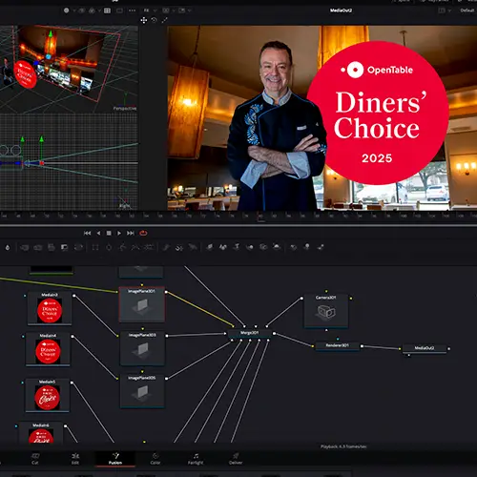Toggle the split dual viewer layout icon
The width and height of the screenshot is (477, 477).
coord(107,10)
